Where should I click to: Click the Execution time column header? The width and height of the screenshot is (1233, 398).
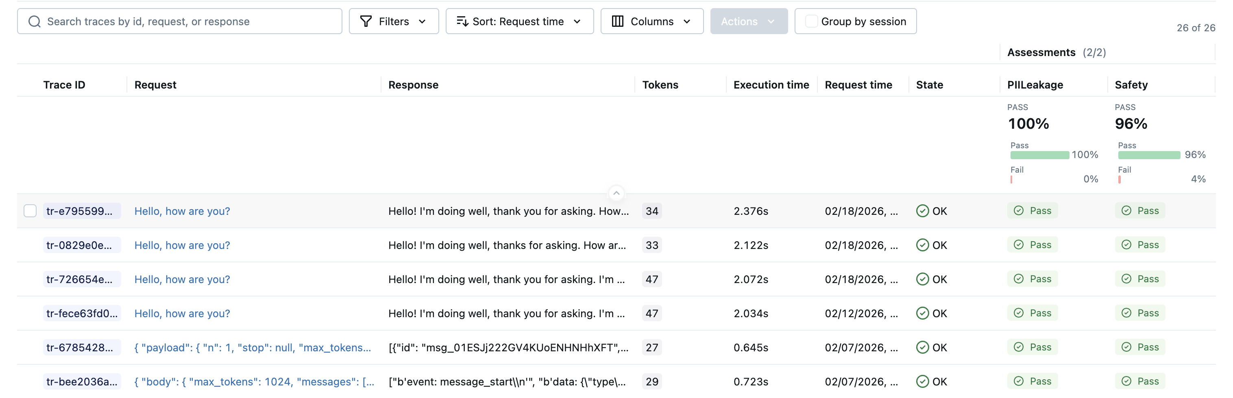point(771,85)
